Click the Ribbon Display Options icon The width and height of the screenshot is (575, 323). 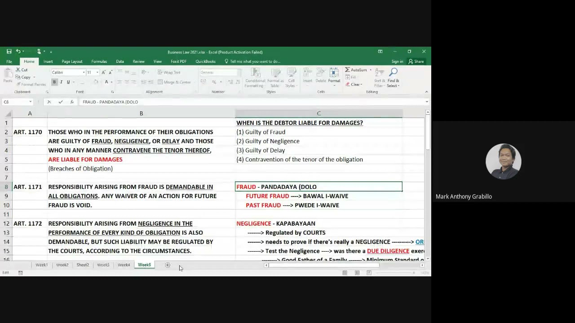click(380, 52)
